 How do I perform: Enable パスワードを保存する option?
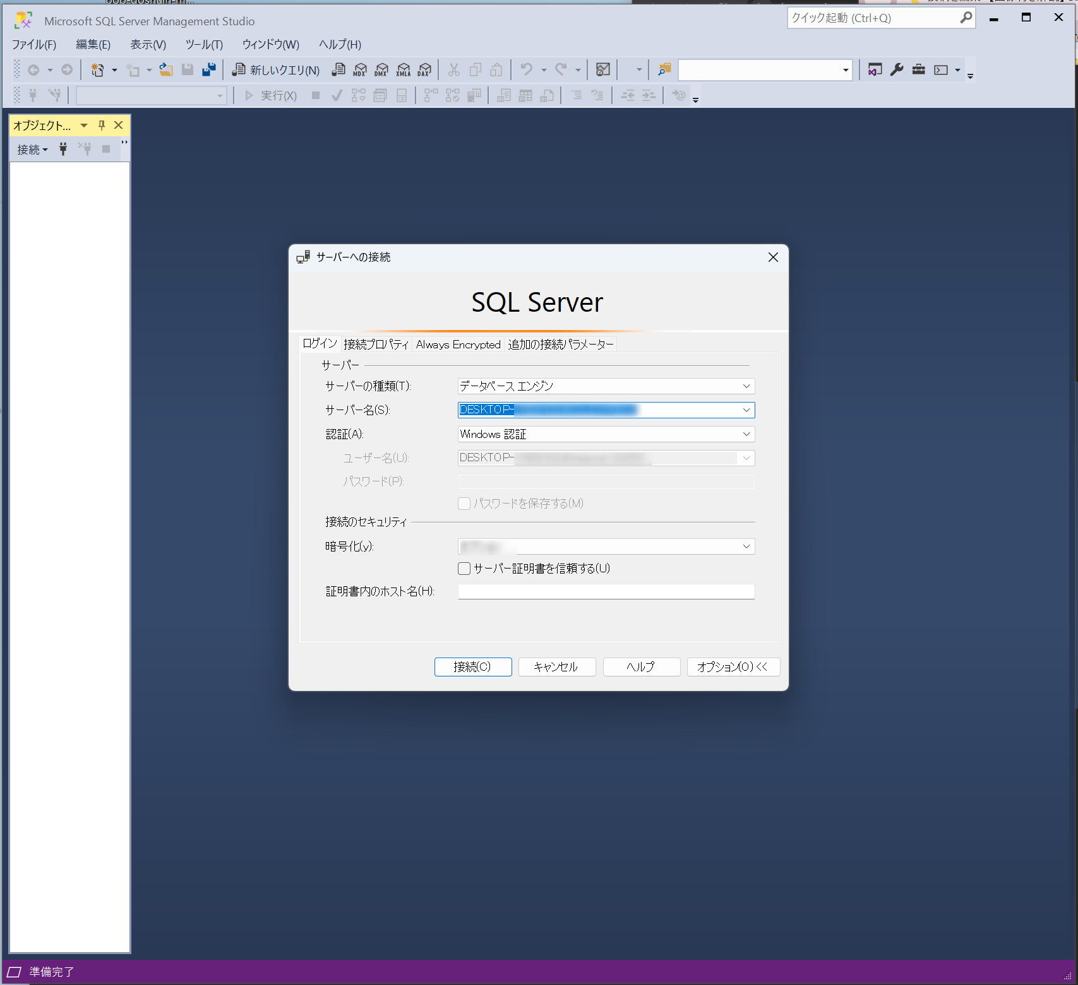pos(464,504)
